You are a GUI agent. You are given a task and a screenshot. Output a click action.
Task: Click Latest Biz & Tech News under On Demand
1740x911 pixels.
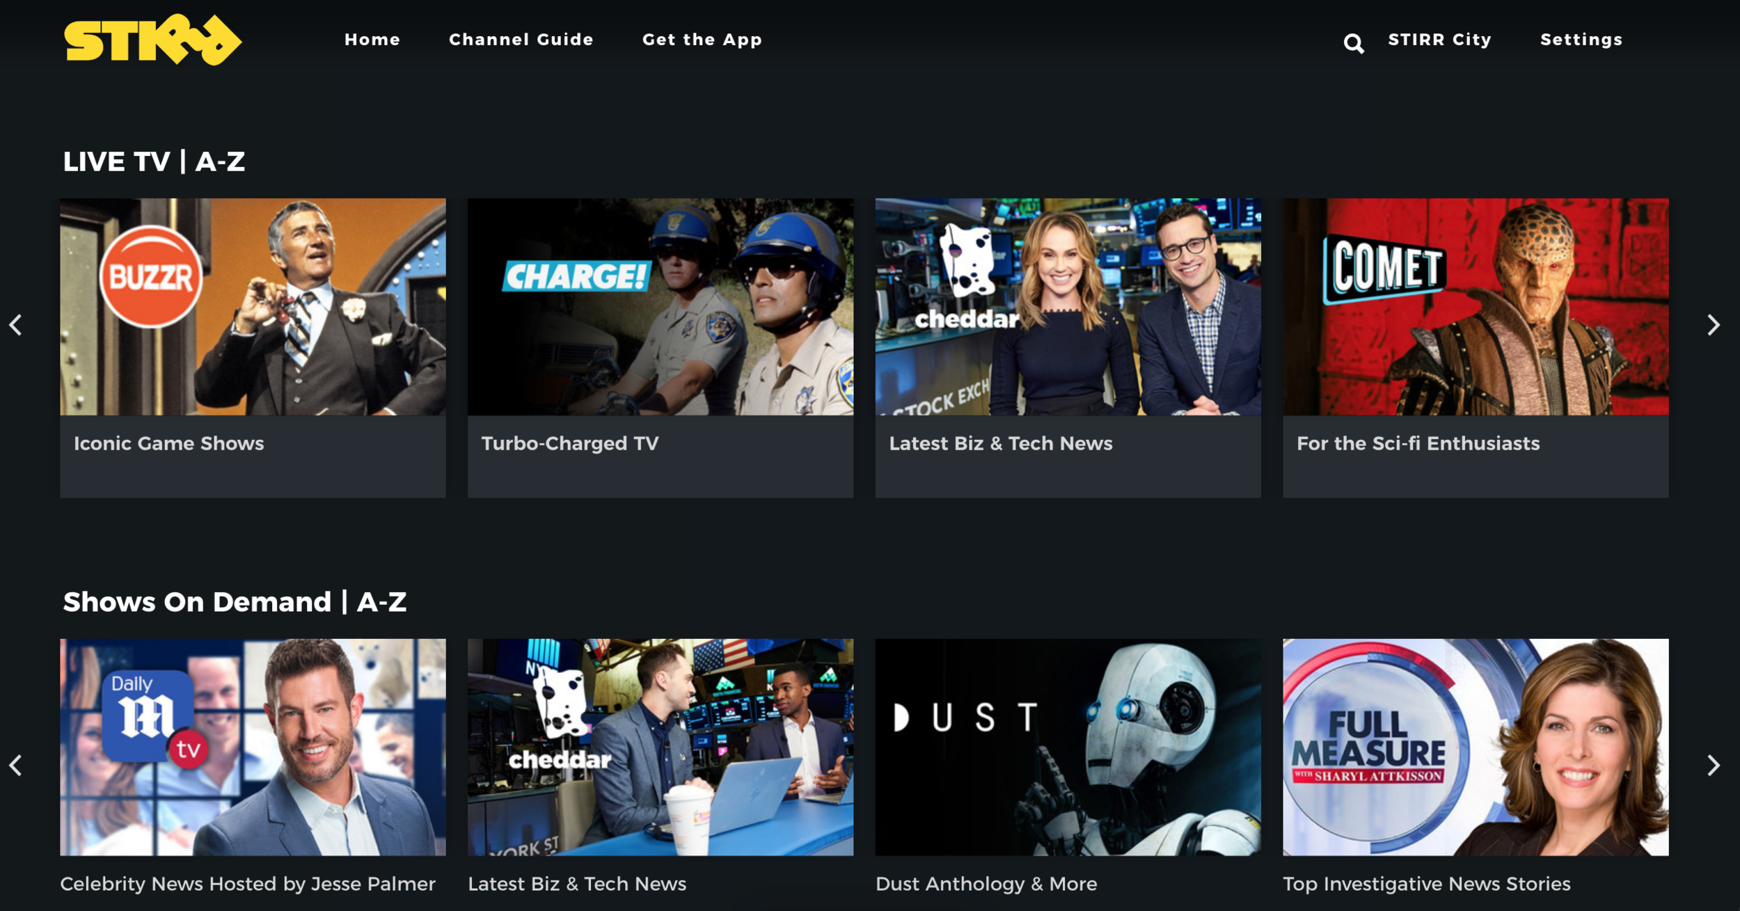click(x=577, y=884)
